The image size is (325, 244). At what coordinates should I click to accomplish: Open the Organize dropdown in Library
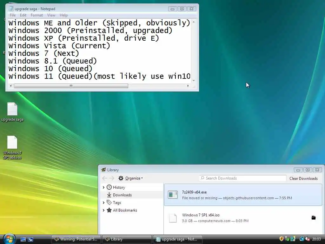click(x=130, y=178)
